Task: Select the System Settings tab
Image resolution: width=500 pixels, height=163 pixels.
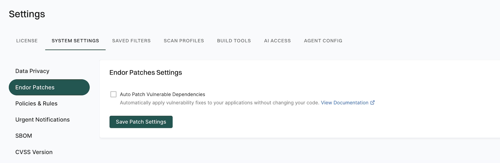Action: (x=75, y=41)
